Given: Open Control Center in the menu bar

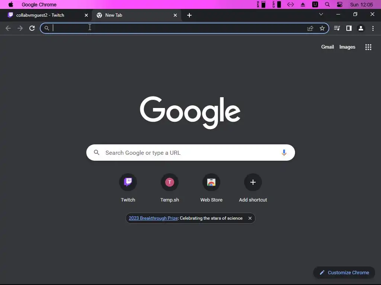Looking at the screenshot, I should (340, 4).
